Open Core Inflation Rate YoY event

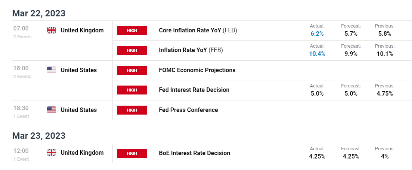click(198, 31)
